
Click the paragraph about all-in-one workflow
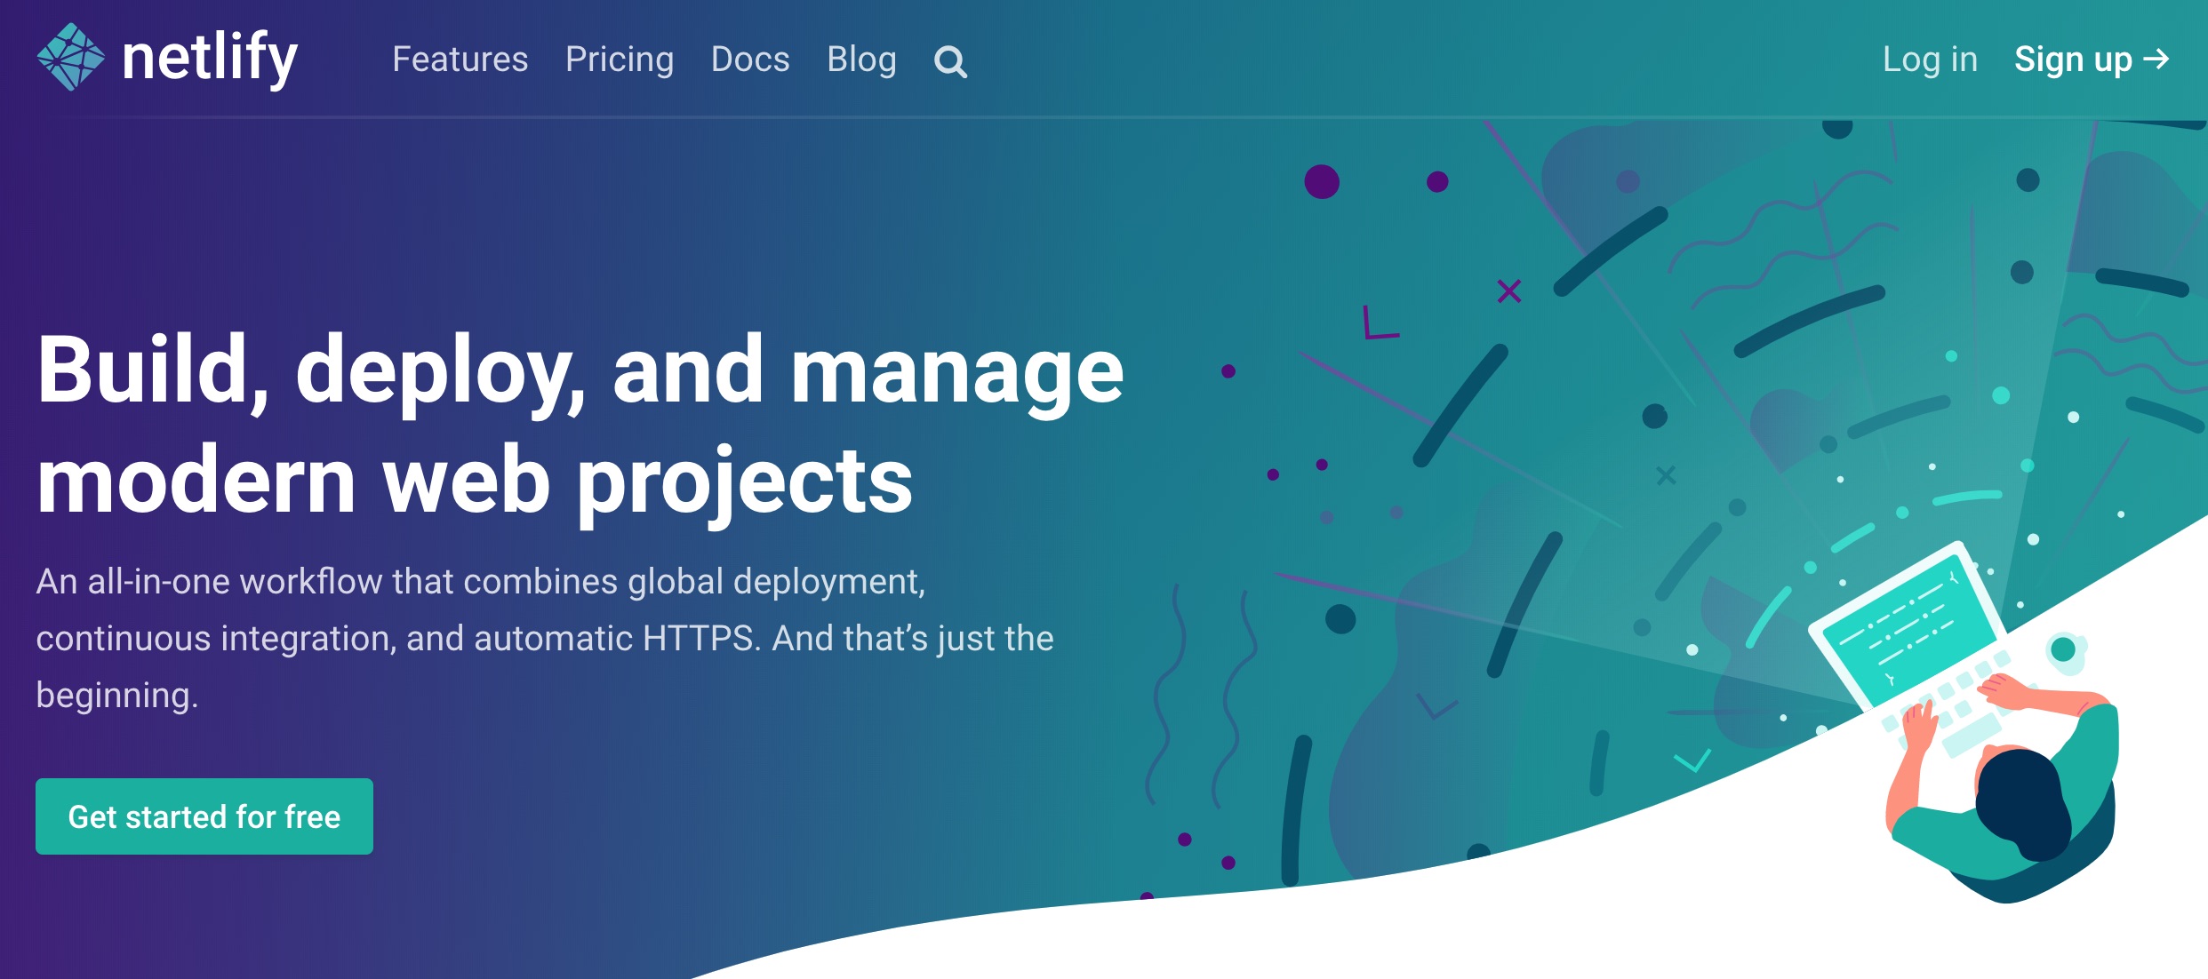(x=544, y=638)
